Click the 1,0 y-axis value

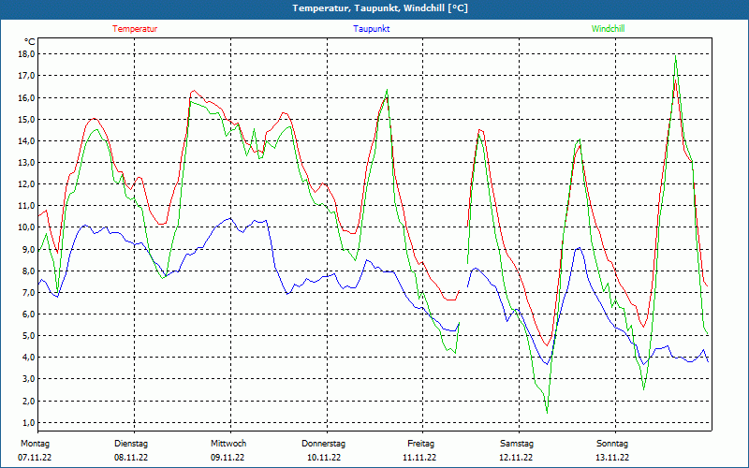point(28,422)
